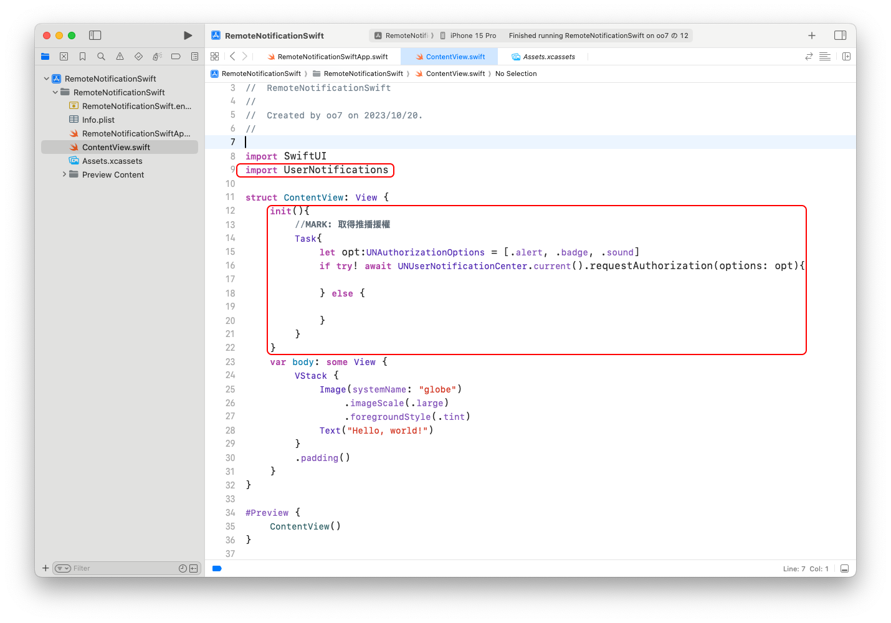Show only source-controlled files filter
This screenshot has width=891, height=623.
[194, 568]
